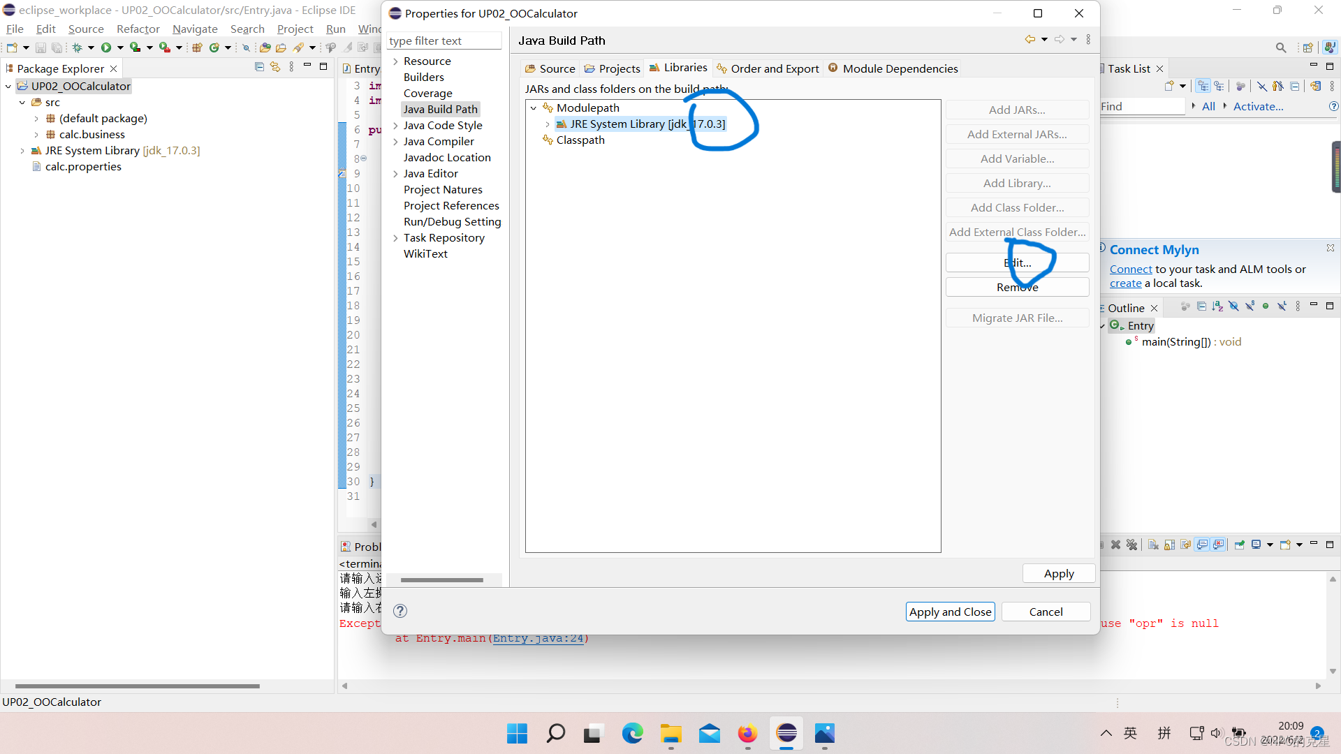
Task: Expand JRE System Library under Modulepath
Action: (x=548, y=124)
